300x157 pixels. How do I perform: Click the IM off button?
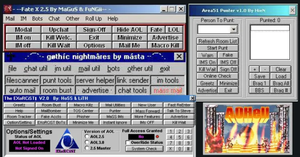[x=23, y=46]
